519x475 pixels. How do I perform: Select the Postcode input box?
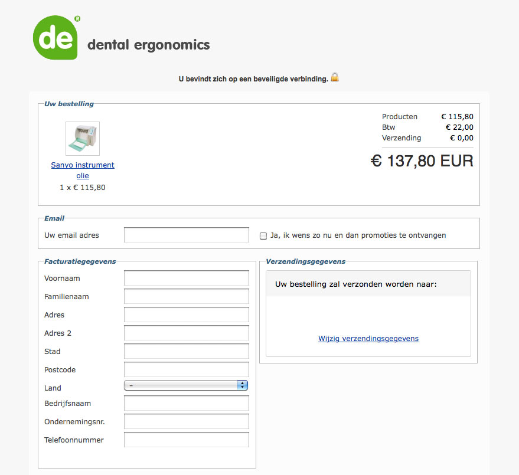[x=187, y=369]
